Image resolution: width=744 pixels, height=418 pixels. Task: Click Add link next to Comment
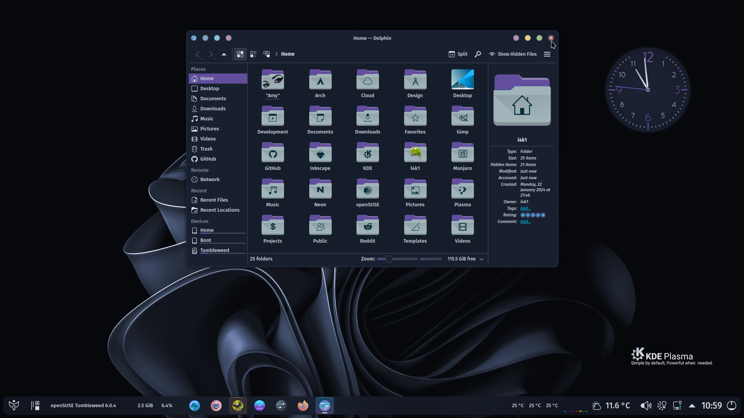(x=525, y=221)
